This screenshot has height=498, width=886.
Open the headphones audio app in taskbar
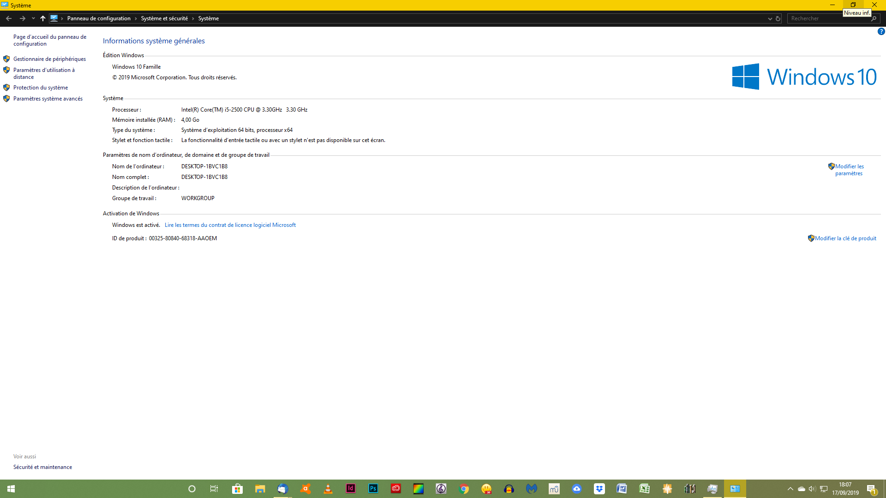click(x=509, y=489)
